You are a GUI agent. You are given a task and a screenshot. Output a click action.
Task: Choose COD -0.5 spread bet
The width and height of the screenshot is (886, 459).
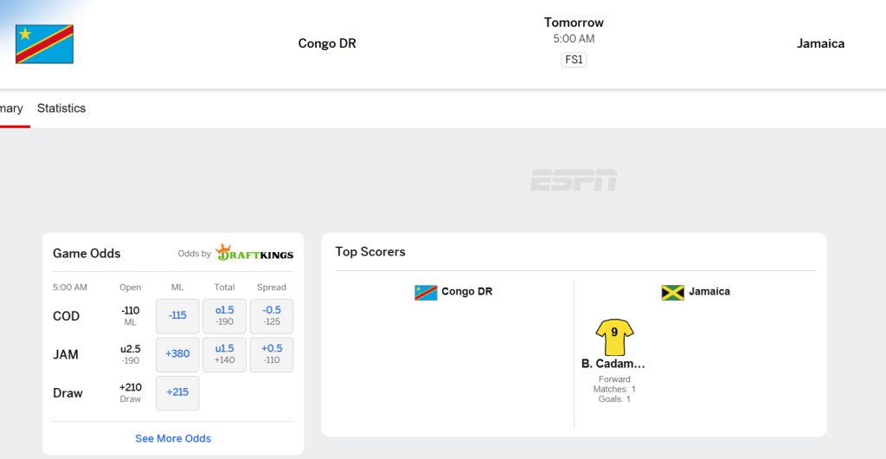click(272, 316)
